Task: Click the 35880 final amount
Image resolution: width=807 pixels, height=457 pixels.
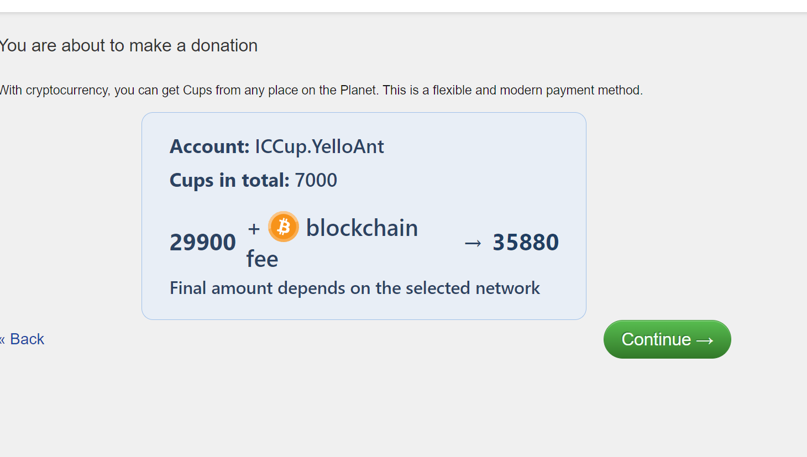Action: pos(526,242)
